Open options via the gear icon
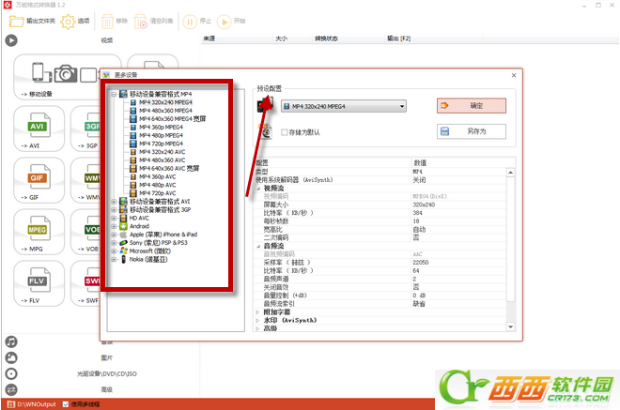 coord(68,22)
